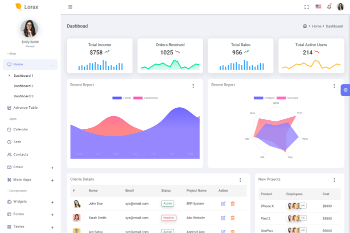Toggle Electronics legend color swatch
Image resolution: width=350 pixels, height=233 pixels.
coord(138,98)
